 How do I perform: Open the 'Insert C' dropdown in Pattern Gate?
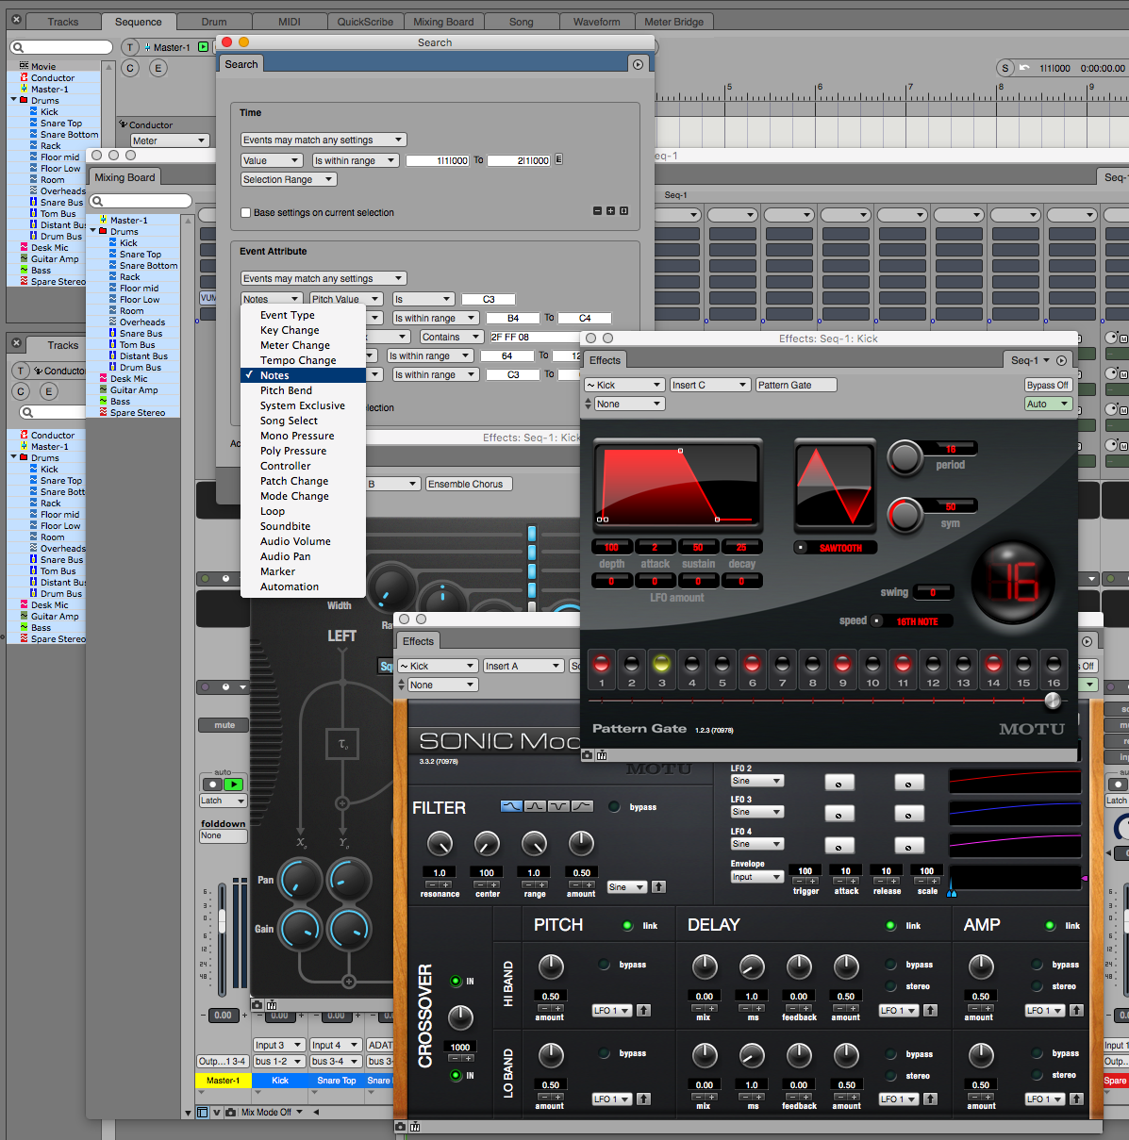click(x=710, y=385)
